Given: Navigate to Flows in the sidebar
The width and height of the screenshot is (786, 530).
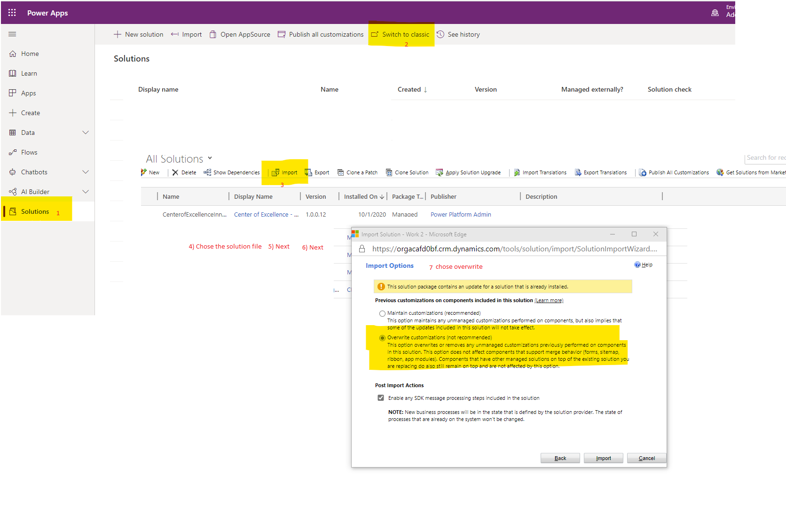Looking at the screenshot, I should 30,152.
